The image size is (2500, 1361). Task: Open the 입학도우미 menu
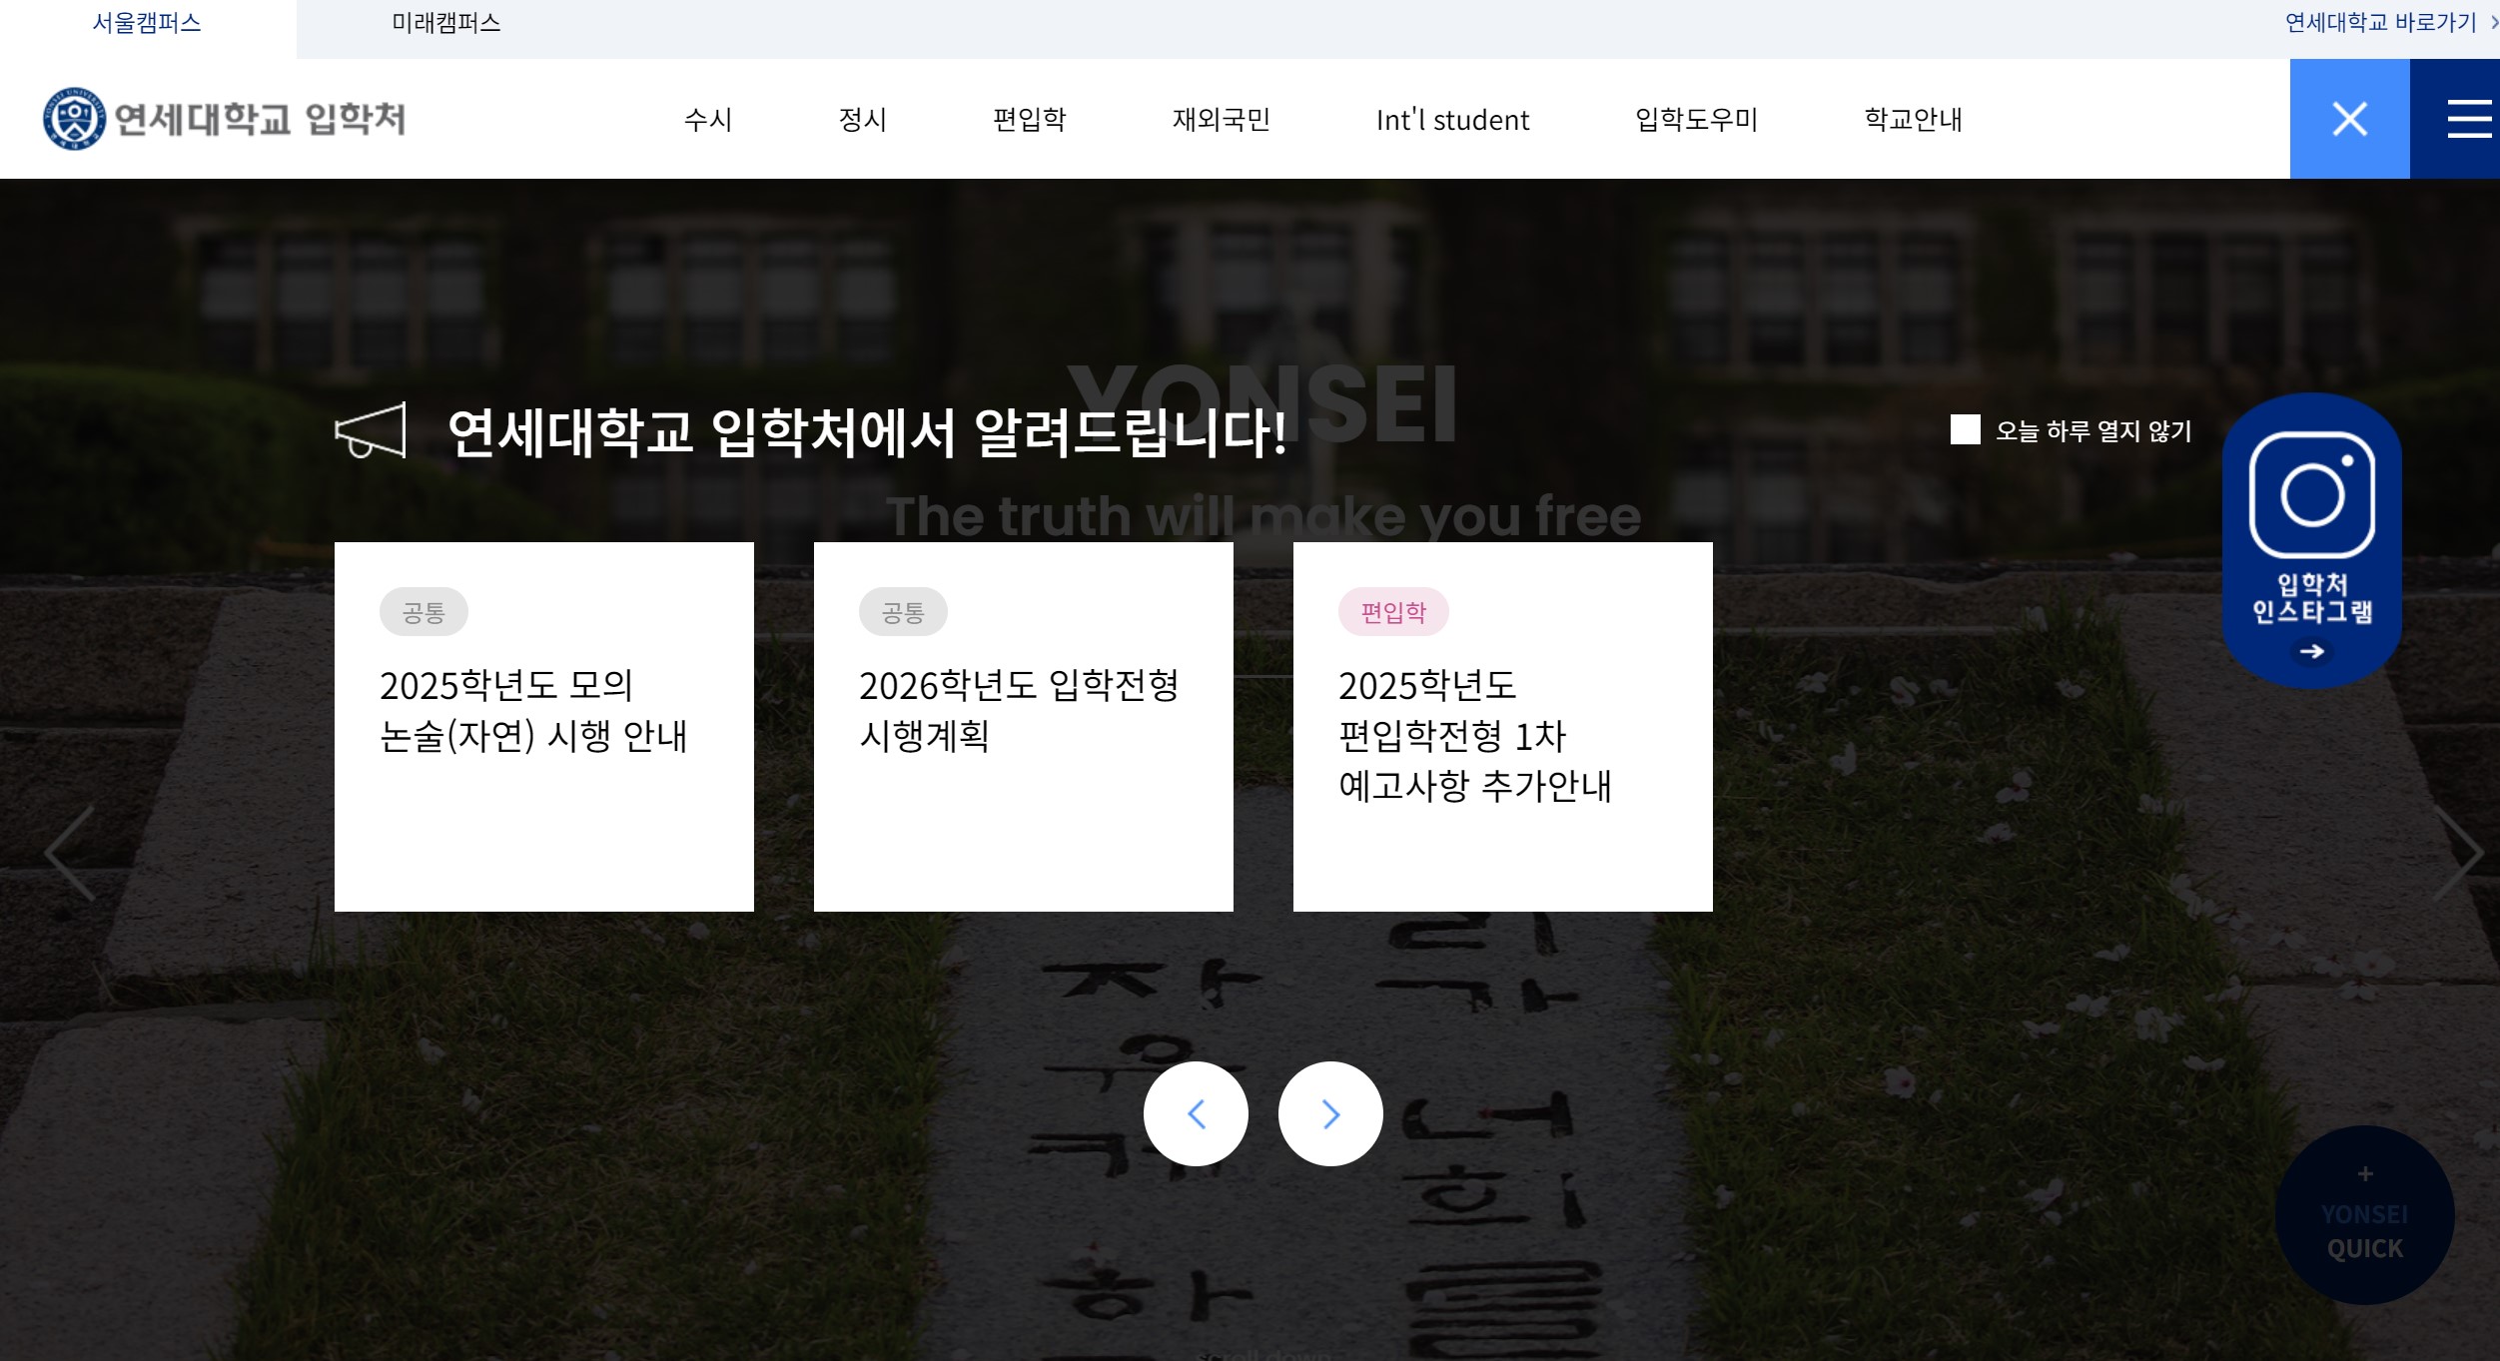click(1696, 120)
